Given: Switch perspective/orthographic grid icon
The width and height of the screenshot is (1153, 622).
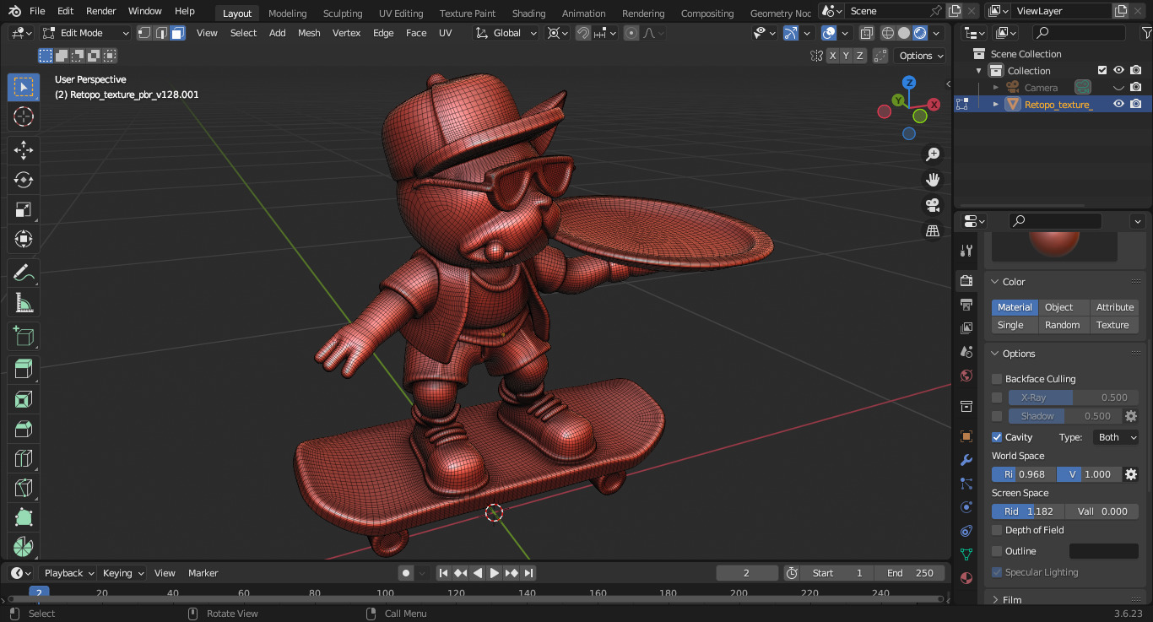Looking at the screenshot, I should (x=933, y=230).
